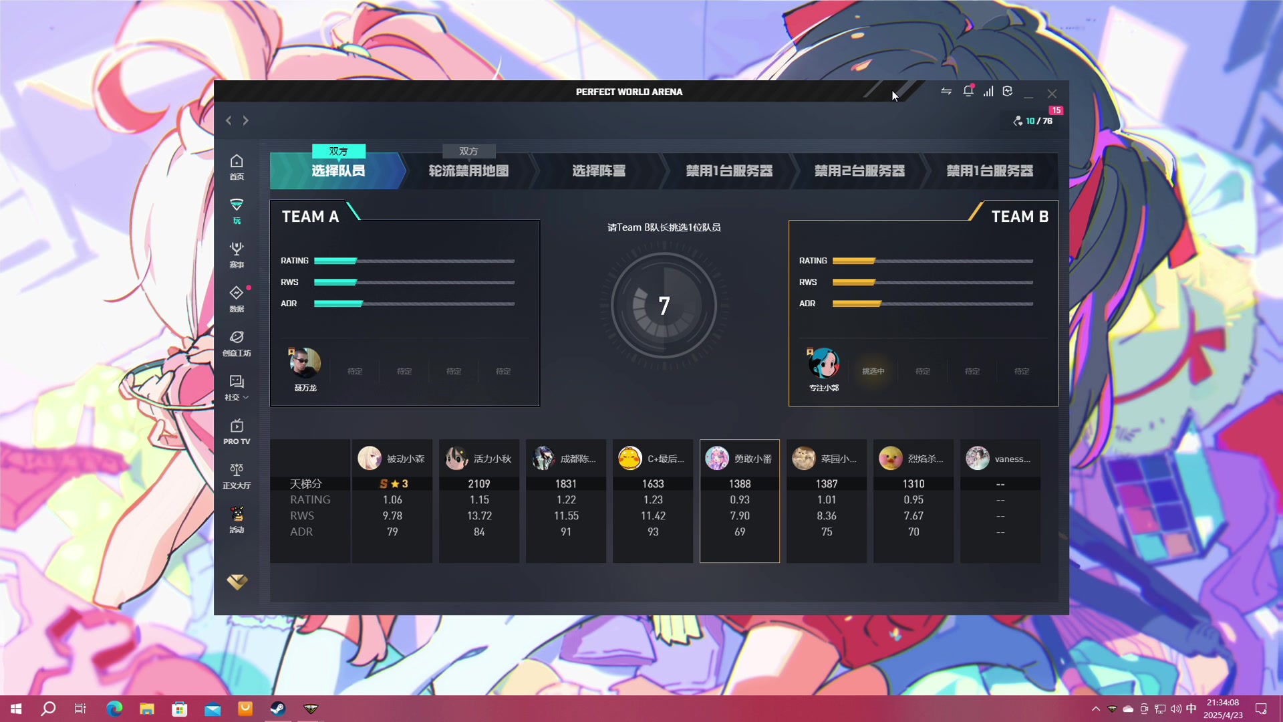Select the 选择阵营 step tab
This screenshot has width=1283, height=722.
pos(599,170)
